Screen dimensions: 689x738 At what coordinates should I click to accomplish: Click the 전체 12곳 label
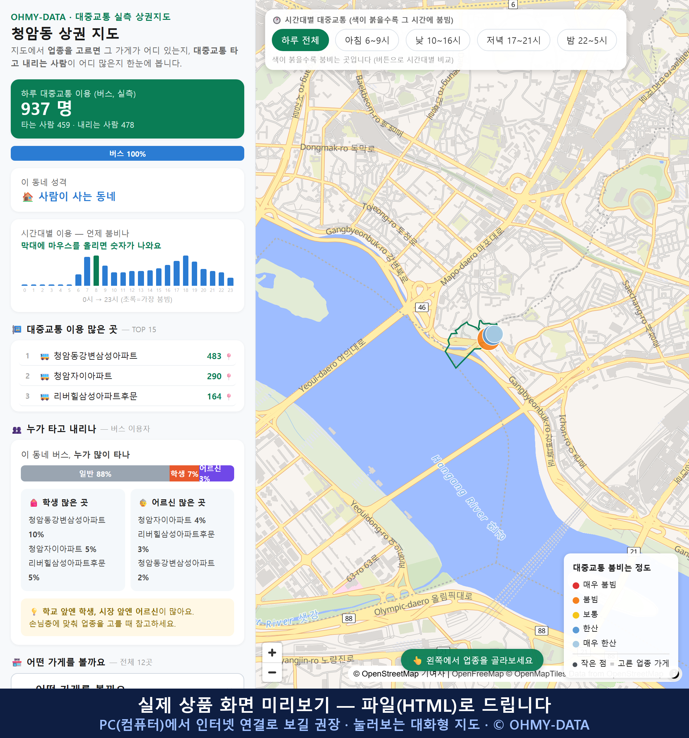click(x=136, y=662)
